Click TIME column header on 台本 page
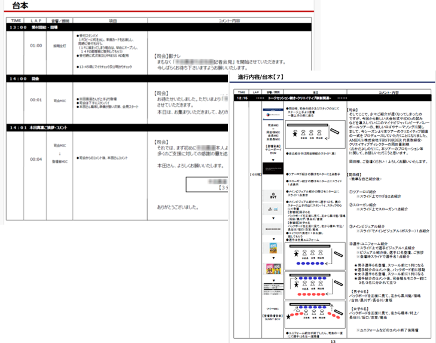Image resolution: width=436 pixels, height=343 pixels. 16,20
